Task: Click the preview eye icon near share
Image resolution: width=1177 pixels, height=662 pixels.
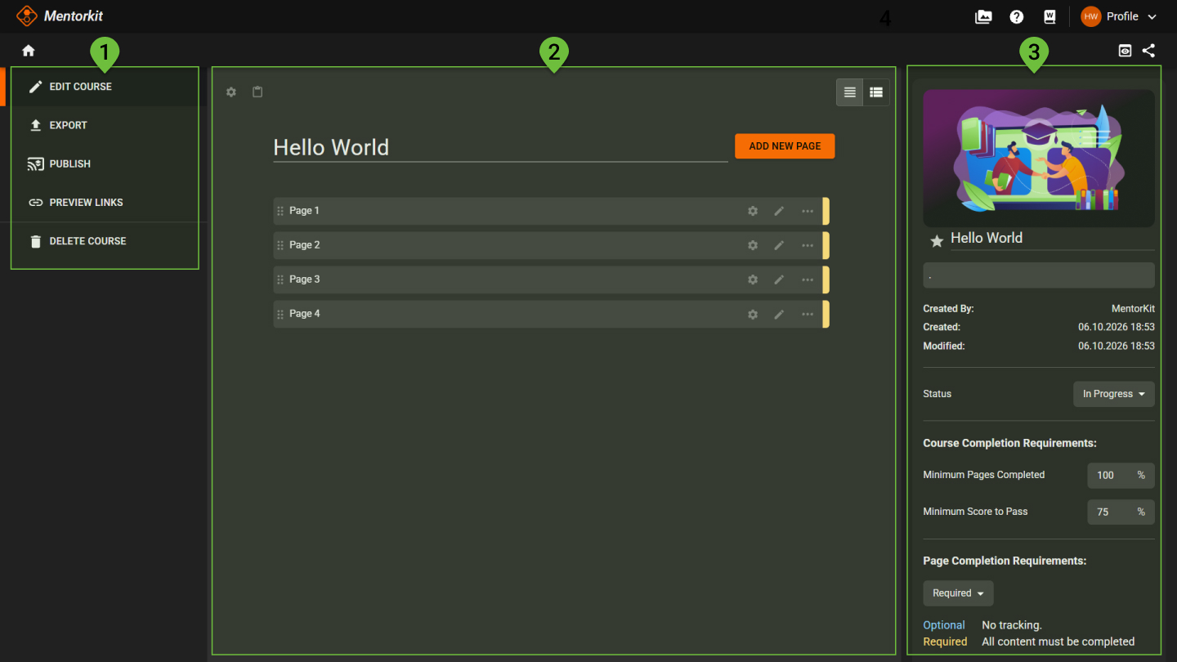Action: click(1126, 51)
